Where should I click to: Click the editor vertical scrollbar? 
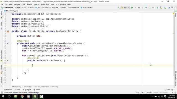pyautogui.click(x=173, y=45)
